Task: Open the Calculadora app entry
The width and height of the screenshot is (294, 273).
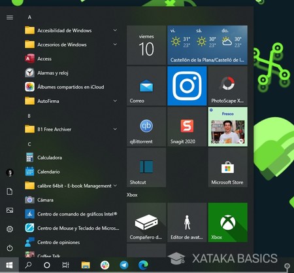Action: [x=72, y=157]
